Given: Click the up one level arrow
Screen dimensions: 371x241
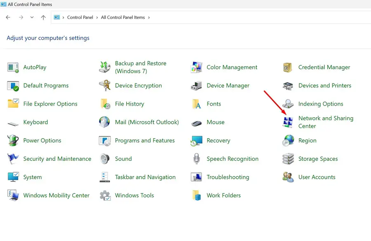Looking at the screenshot, I should click(x=43, y=17).
